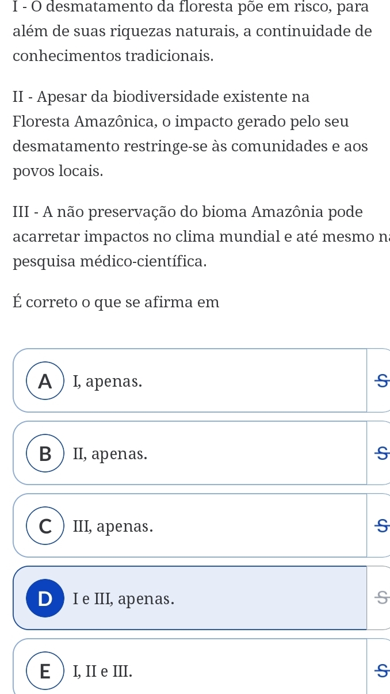Click the 'conhecimentos tradicionais.' text line

[x=105, y=56]
